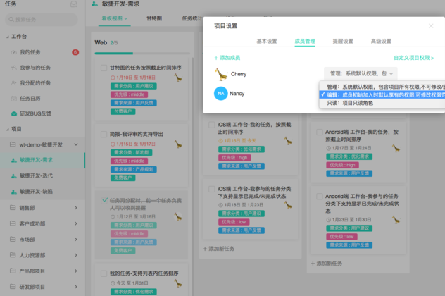Screen dimensions: 445x296
Task: Click the project icon in 敏捷开发-需求 title bar
Action: (95, 4)
